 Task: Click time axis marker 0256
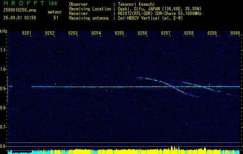click(x=143, y=33)
